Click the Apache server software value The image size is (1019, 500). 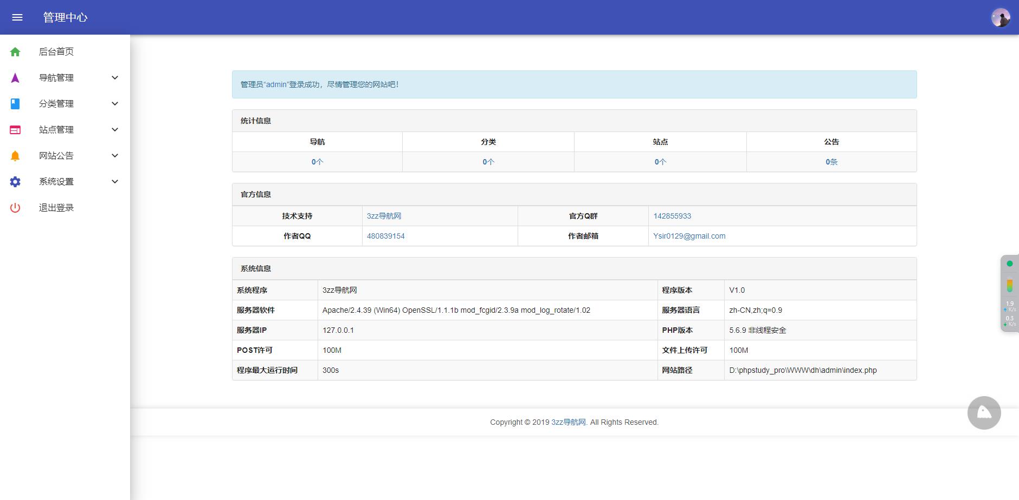456,310
